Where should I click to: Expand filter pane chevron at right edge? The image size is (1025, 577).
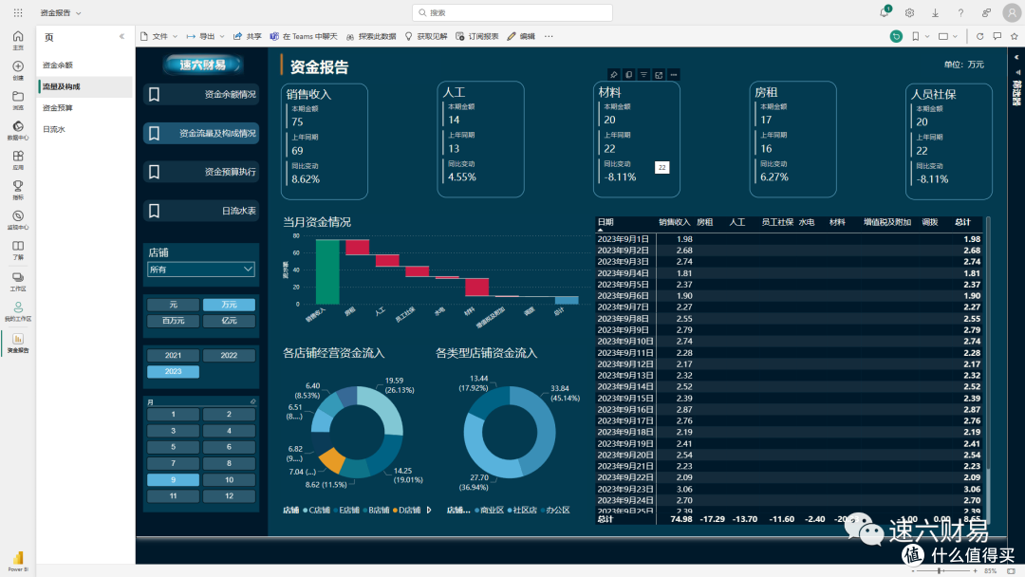click(1016, 58)
